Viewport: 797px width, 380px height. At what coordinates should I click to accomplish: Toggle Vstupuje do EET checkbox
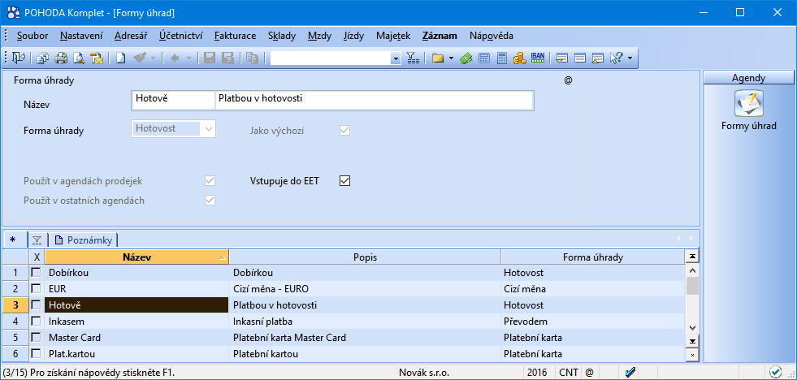coord(344,180)
